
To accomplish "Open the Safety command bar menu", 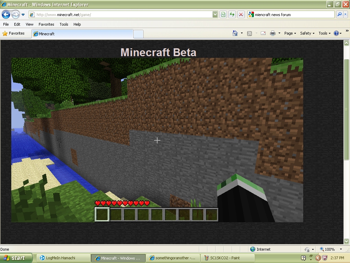I will [x=307, y=33].
